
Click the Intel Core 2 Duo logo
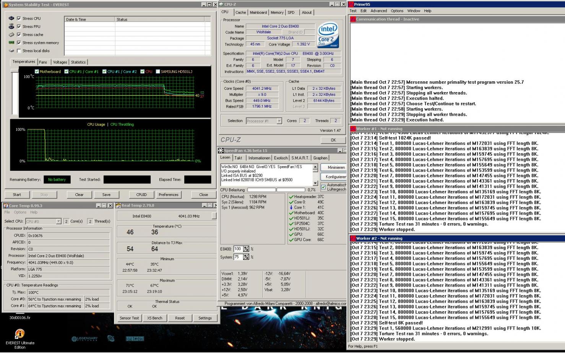coord(328,36)
